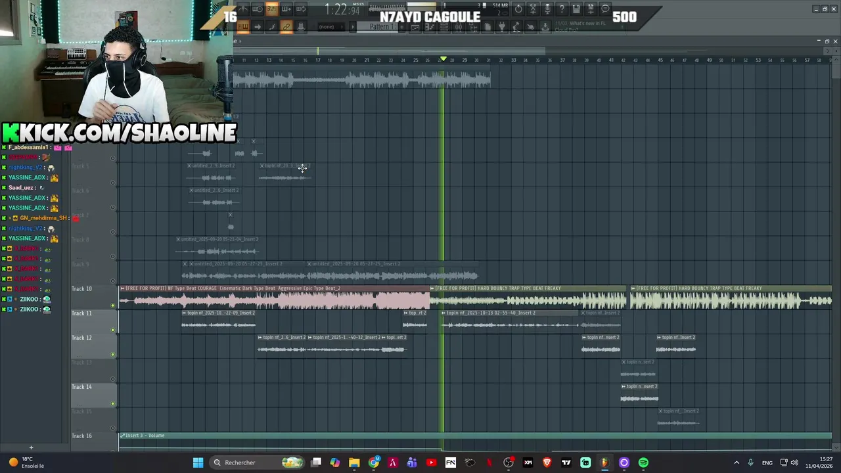Mute Track 11 using its green dot
841x473 pixels.
[113, 330]
